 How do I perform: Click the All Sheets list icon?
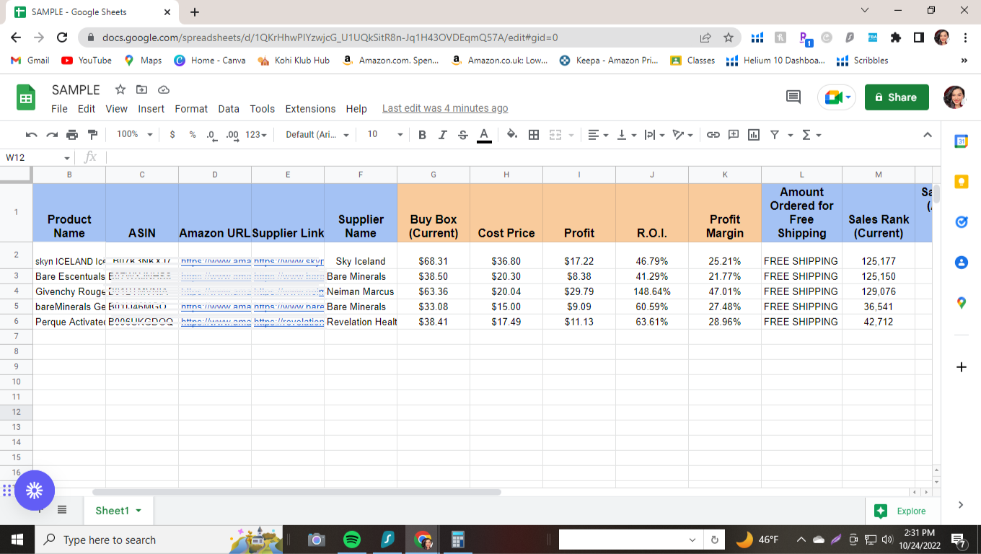62,510
